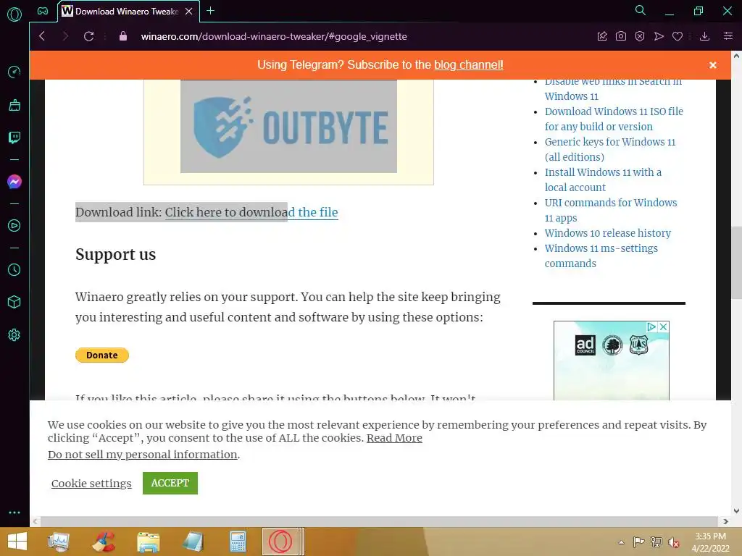Open the Action Center flag icon
The width and height of the screenshot is (742, 556).
(x=639, y=542)
